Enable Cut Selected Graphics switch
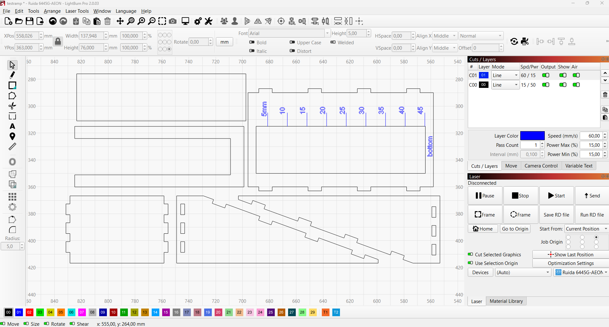 [x=470, y=254]
